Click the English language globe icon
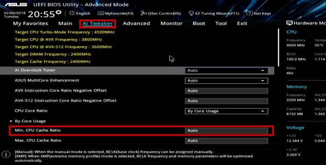The image size is (326, 165). 72,13
